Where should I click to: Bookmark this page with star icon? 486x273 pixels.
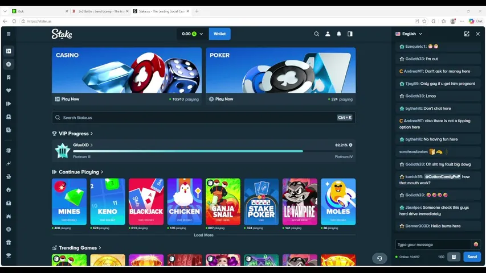[424, 21]
